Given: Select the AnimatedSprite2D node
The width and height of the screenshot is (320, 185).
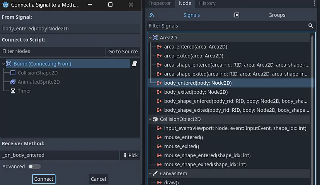Looking at the screenshot, I should [39, 82].
